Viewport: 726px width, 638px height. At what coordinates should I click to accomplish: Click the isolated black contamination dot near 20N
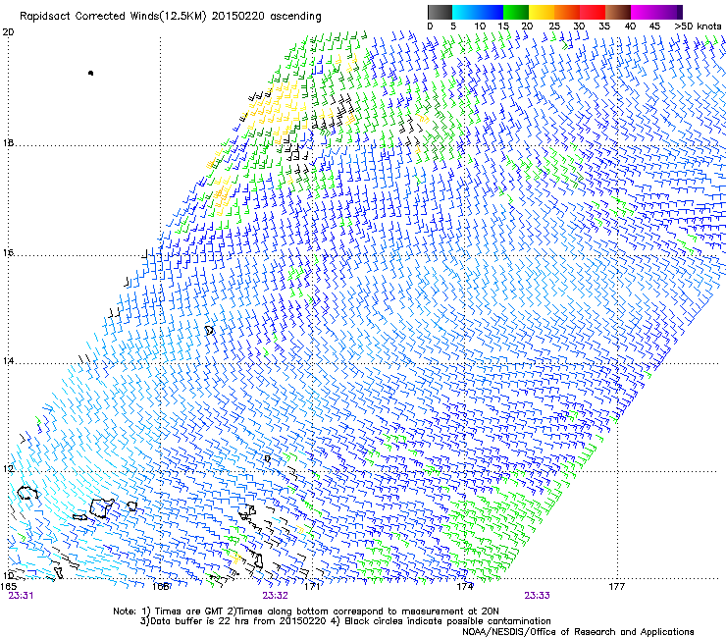pos(90,73)
